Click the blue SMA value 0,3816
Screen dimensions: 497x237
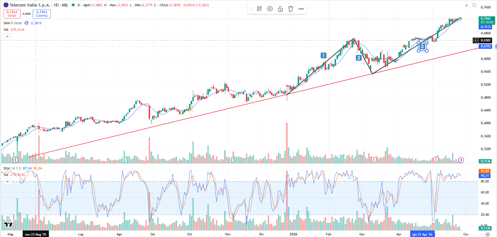point(36,23)
